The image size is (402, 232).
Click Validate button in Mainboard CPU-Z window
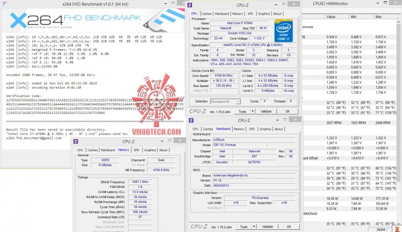(267, 226)
